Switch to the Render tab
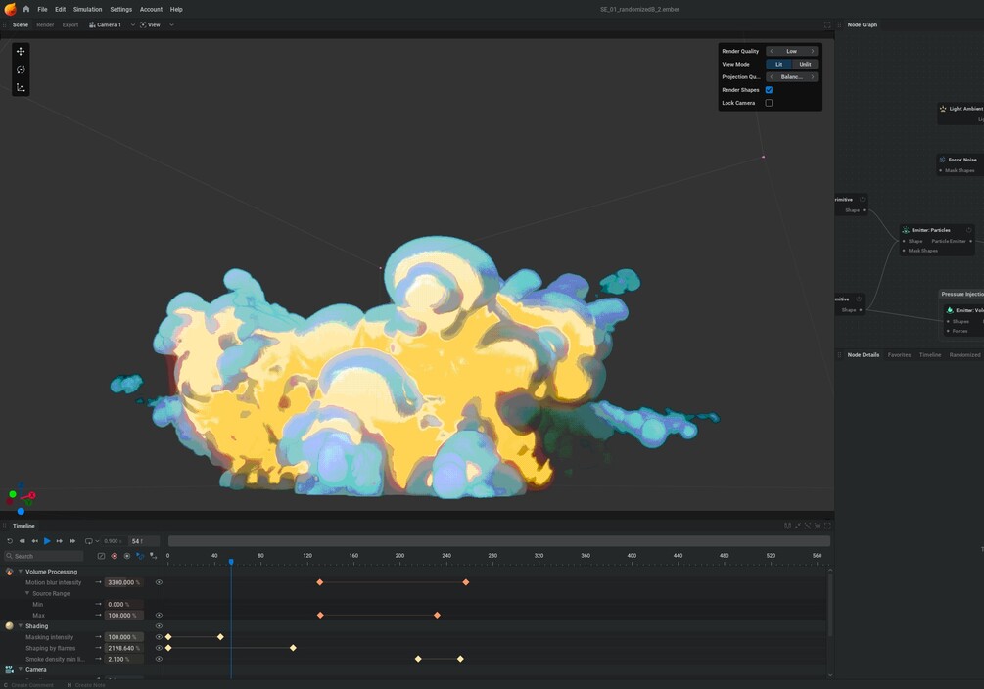The image size is (984, 689). point(45,25)
